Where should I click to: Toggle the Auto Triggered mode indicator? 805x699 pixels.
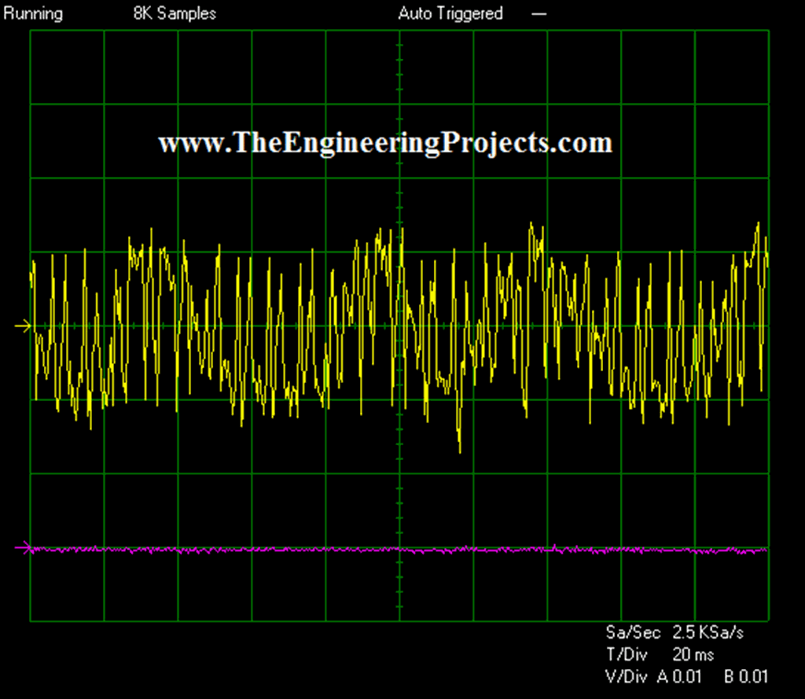pyautogui.click(x=450, y=13)
